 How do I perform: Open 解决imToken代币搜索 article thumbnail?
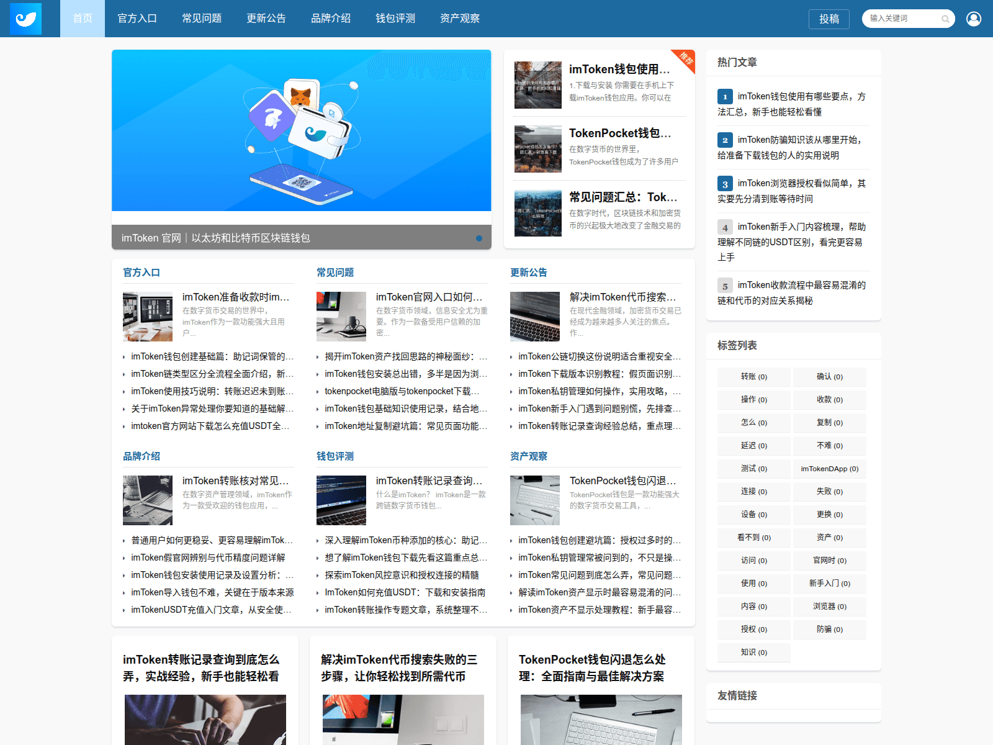pos(535,317)
